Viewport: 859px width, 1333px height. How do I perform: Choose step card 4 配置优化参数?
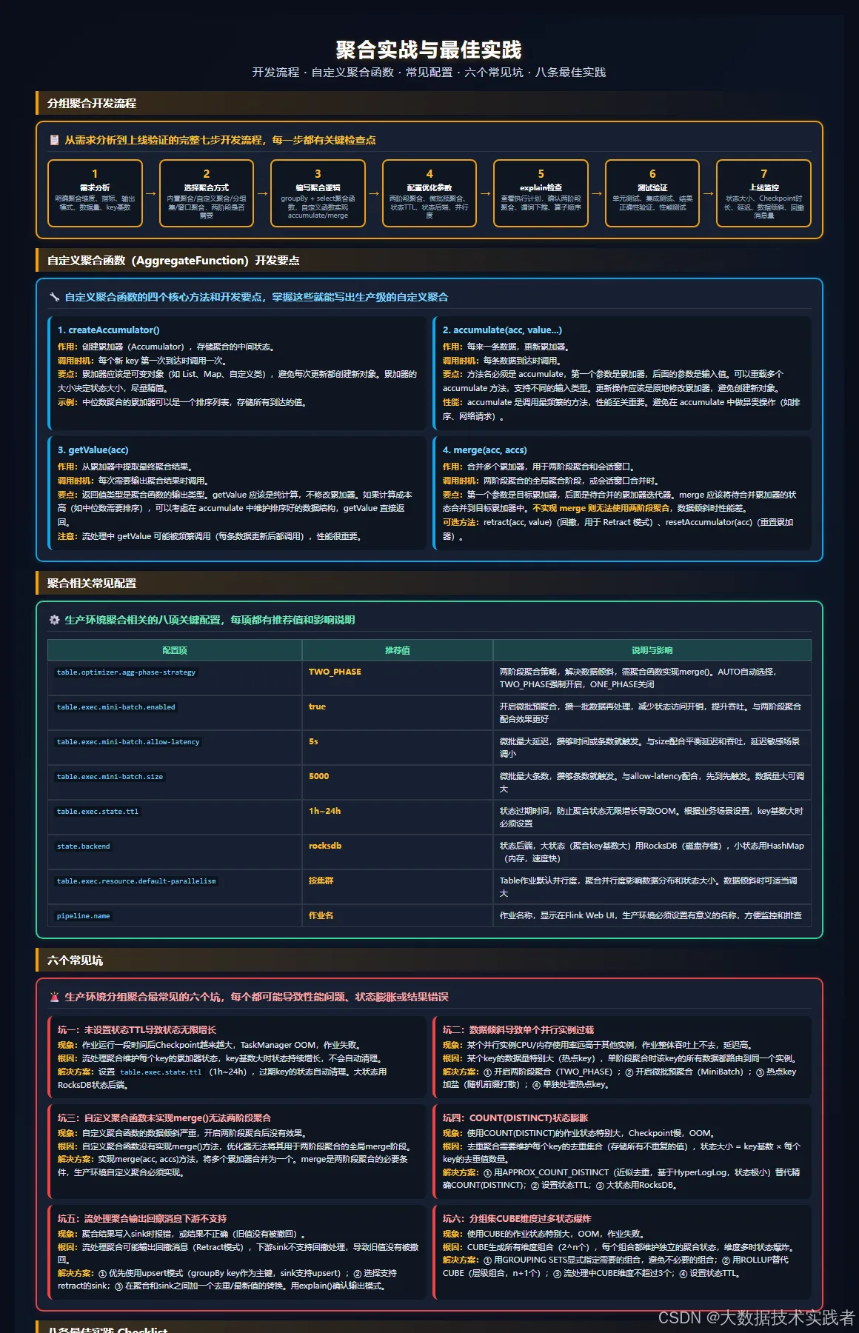point(429,193)
